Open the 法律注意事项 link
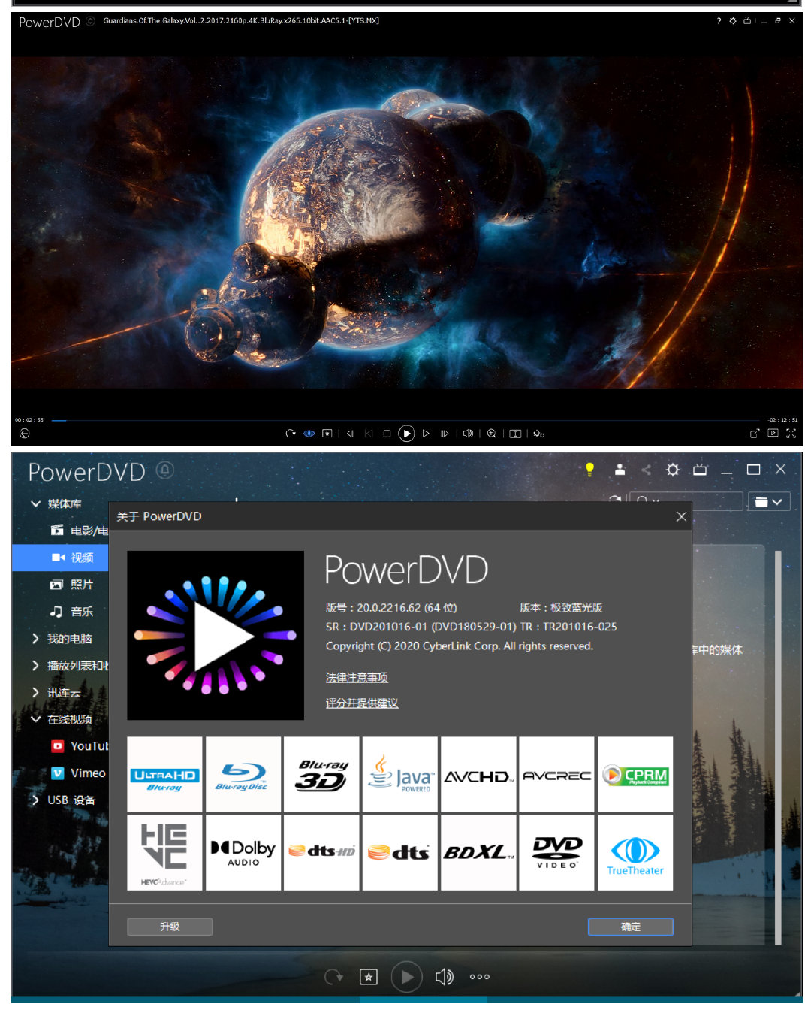 pos(357,678)
